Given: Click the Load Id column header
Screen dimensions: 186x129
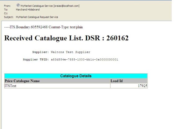Looking at the screenshot, I should coord(117,81).
